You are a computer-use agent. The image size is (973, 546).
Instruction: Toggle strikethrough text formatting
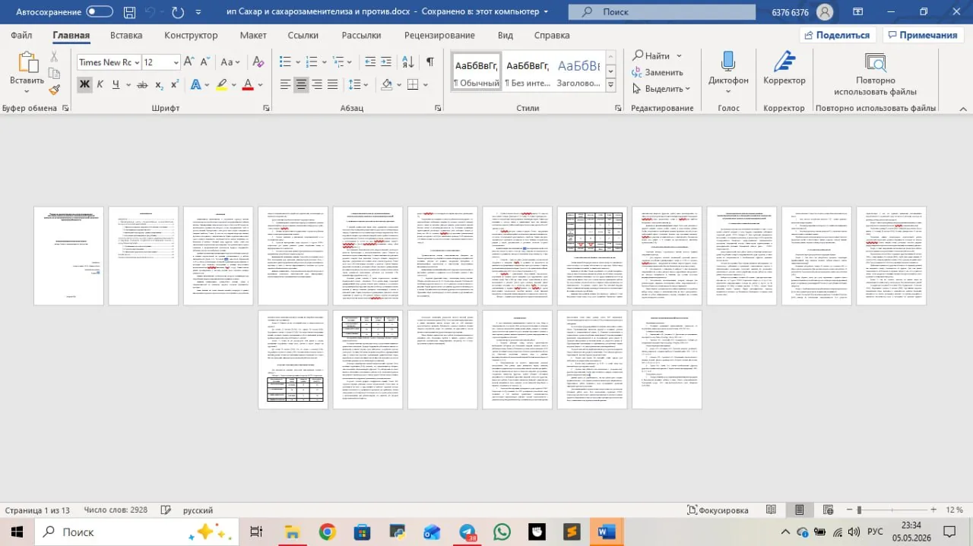142,84
